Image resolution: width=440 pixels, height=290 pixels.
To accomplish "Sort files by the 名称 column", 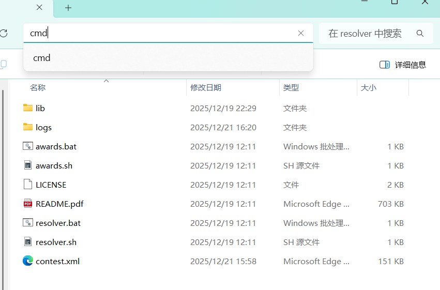I will tap(38, 88).
